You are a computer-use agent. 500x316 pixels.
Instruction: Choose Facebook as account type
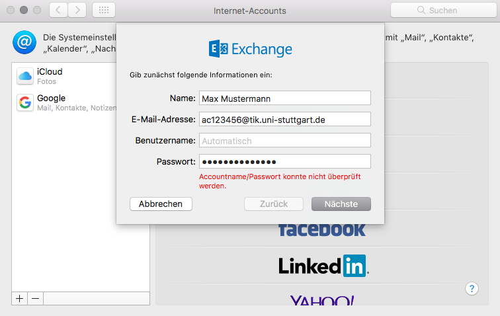click(321, 230)
